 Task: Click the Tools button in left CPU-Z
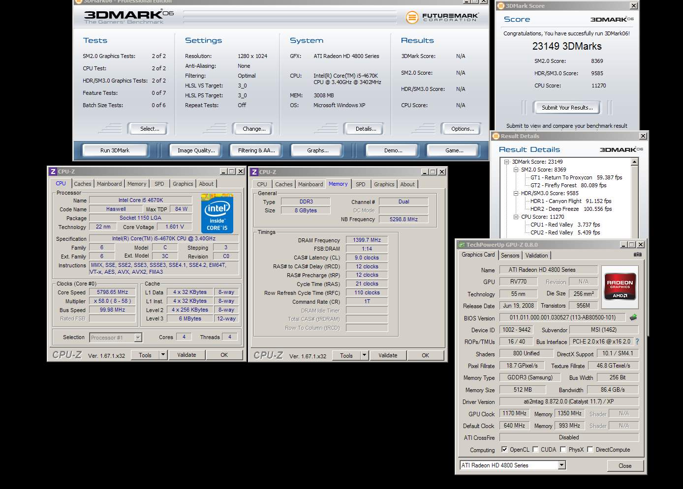click(x=145, y=355)
